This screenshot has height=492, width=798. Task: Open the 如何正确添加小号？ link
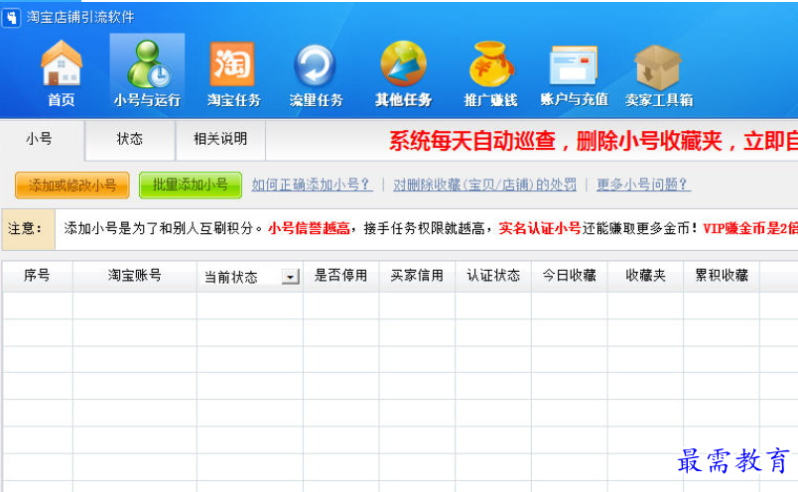click(312, 184)
